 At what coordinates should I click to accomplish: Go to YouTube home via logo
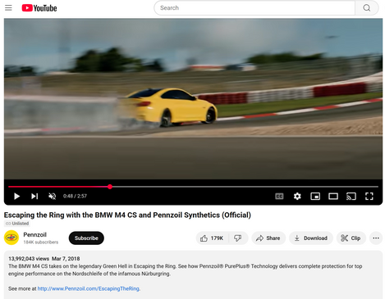point(39,8)
